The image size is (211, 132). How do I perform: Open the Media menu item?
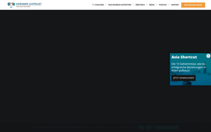(x=152, y=5)
